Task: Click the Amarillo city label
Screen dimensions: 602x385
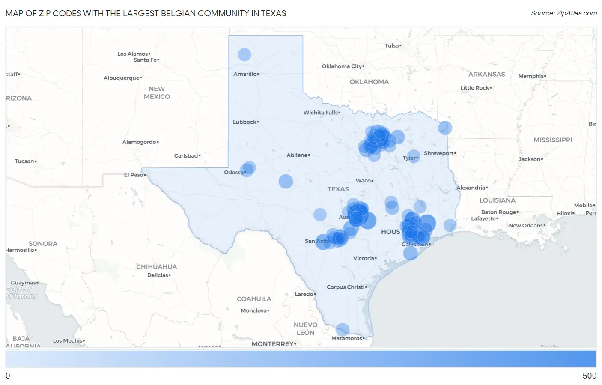Action: coord(245,74)
